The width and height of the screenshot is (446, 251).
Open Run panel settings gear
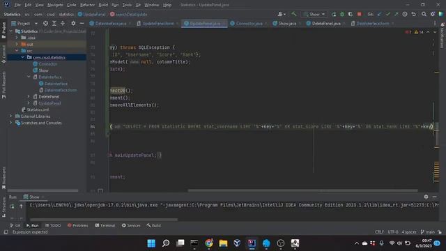tap(426, 197)
